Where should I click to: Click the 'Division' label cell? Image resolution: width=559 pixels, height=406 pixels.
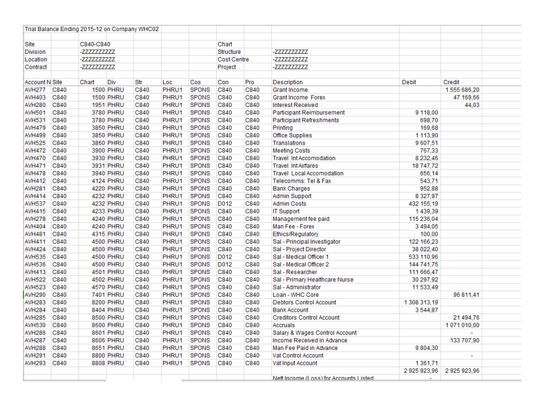(33, 52)
